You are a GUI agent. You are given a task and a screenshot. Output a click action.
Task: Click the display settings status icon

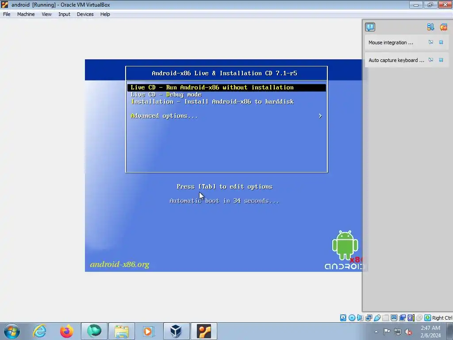pos(394,318)
